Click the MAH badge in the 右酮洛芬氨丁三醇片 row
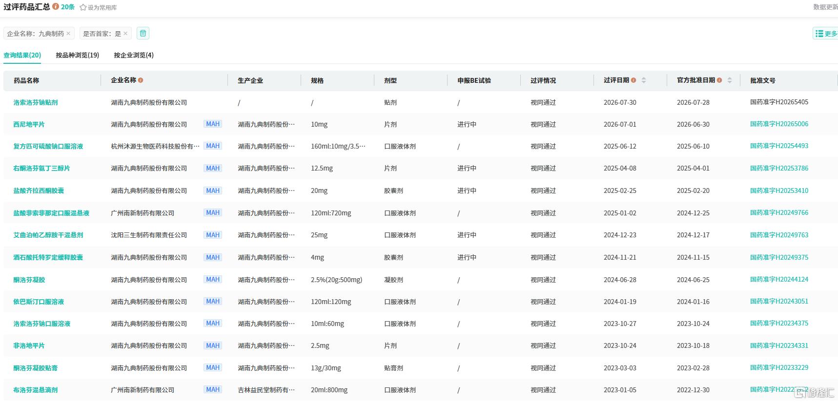The width and height of the screenshot is (838, 402). click(213, 168)
